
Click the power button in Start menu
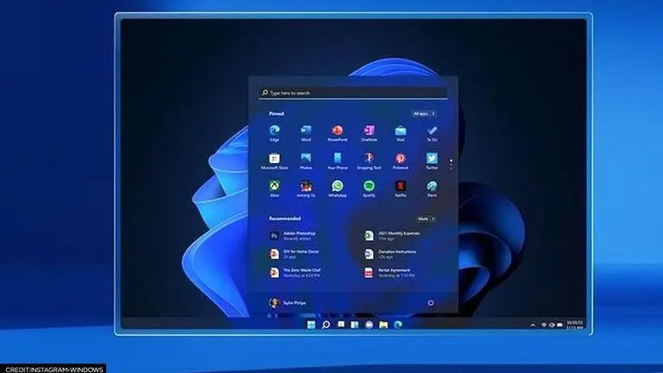(431, 302)
